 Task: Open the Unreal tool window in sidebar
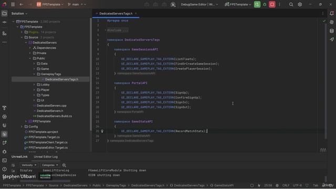(4, 134)
